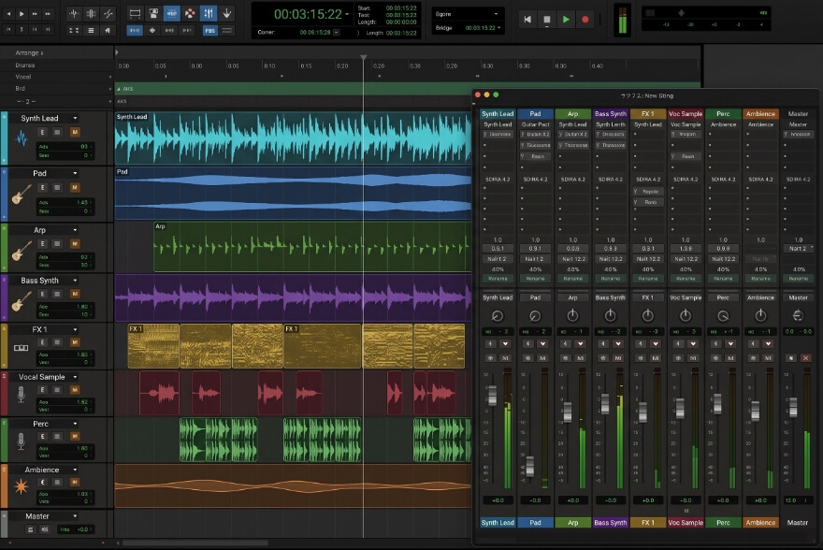Screen dimensions: 823x550
Task: Arm recording with the red Record button
Action: (585, 20)
